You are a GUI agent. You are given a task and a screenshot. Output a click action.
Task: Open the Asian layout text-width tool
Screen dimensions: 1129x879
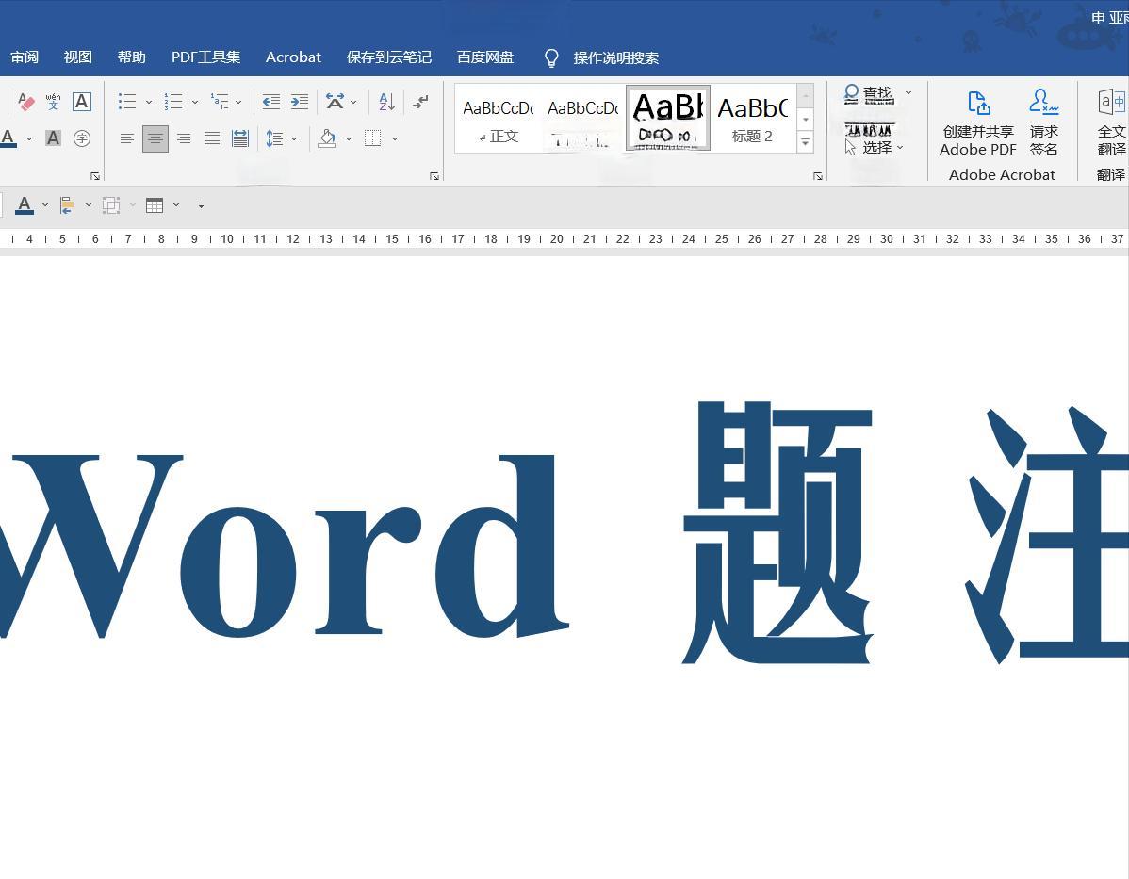coord(335,102)
